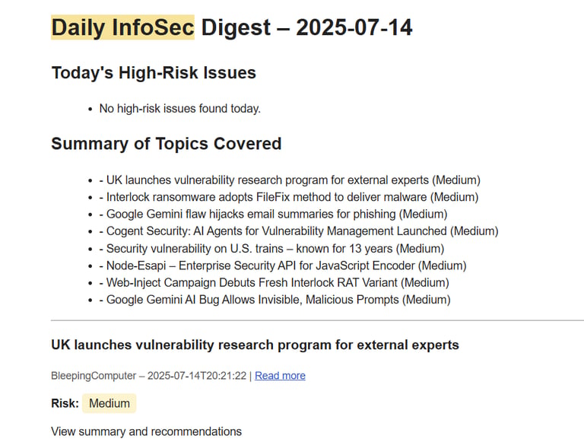
Task: Click No high-risk issues found today text
Action: 180,109
